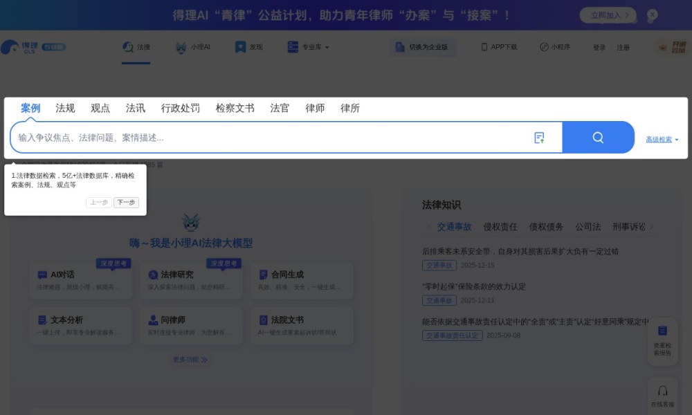This screenshot has height=415, width=692.
Task: Open the 高级检索 advanced search dropdown
Action: pos(661,139)
